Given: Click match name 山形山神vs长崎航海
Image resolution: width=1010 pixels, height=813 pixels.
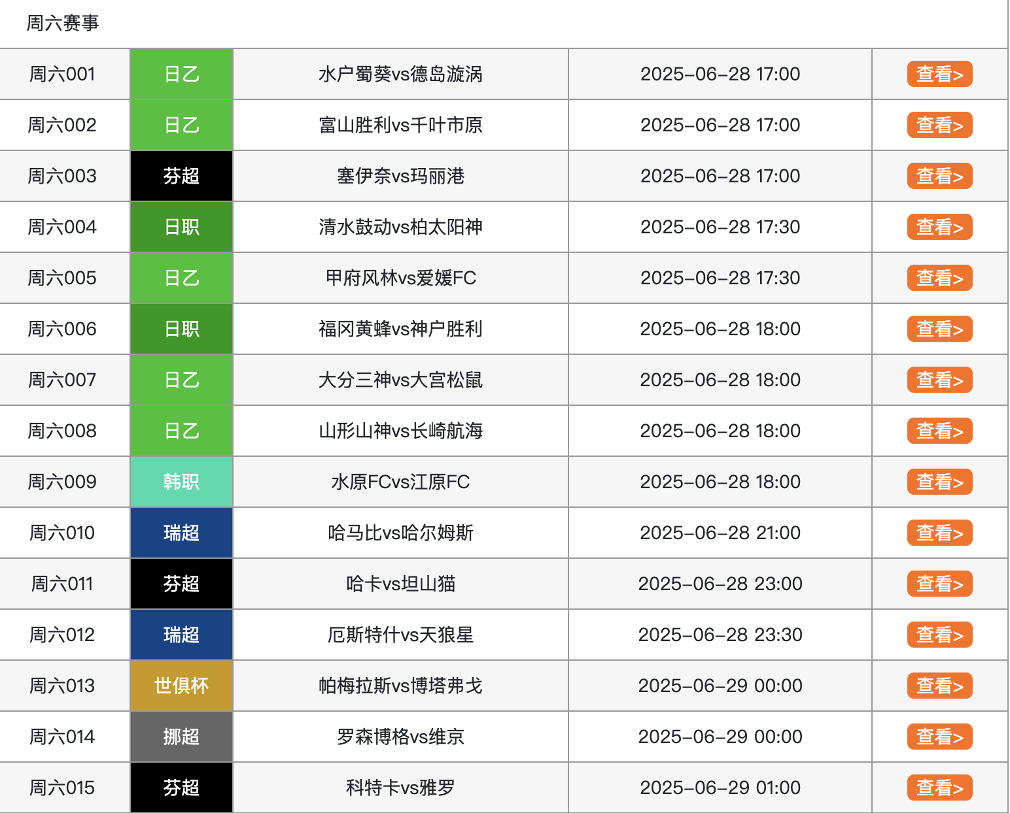Looking at the screenshot, I should pos(400,431).
